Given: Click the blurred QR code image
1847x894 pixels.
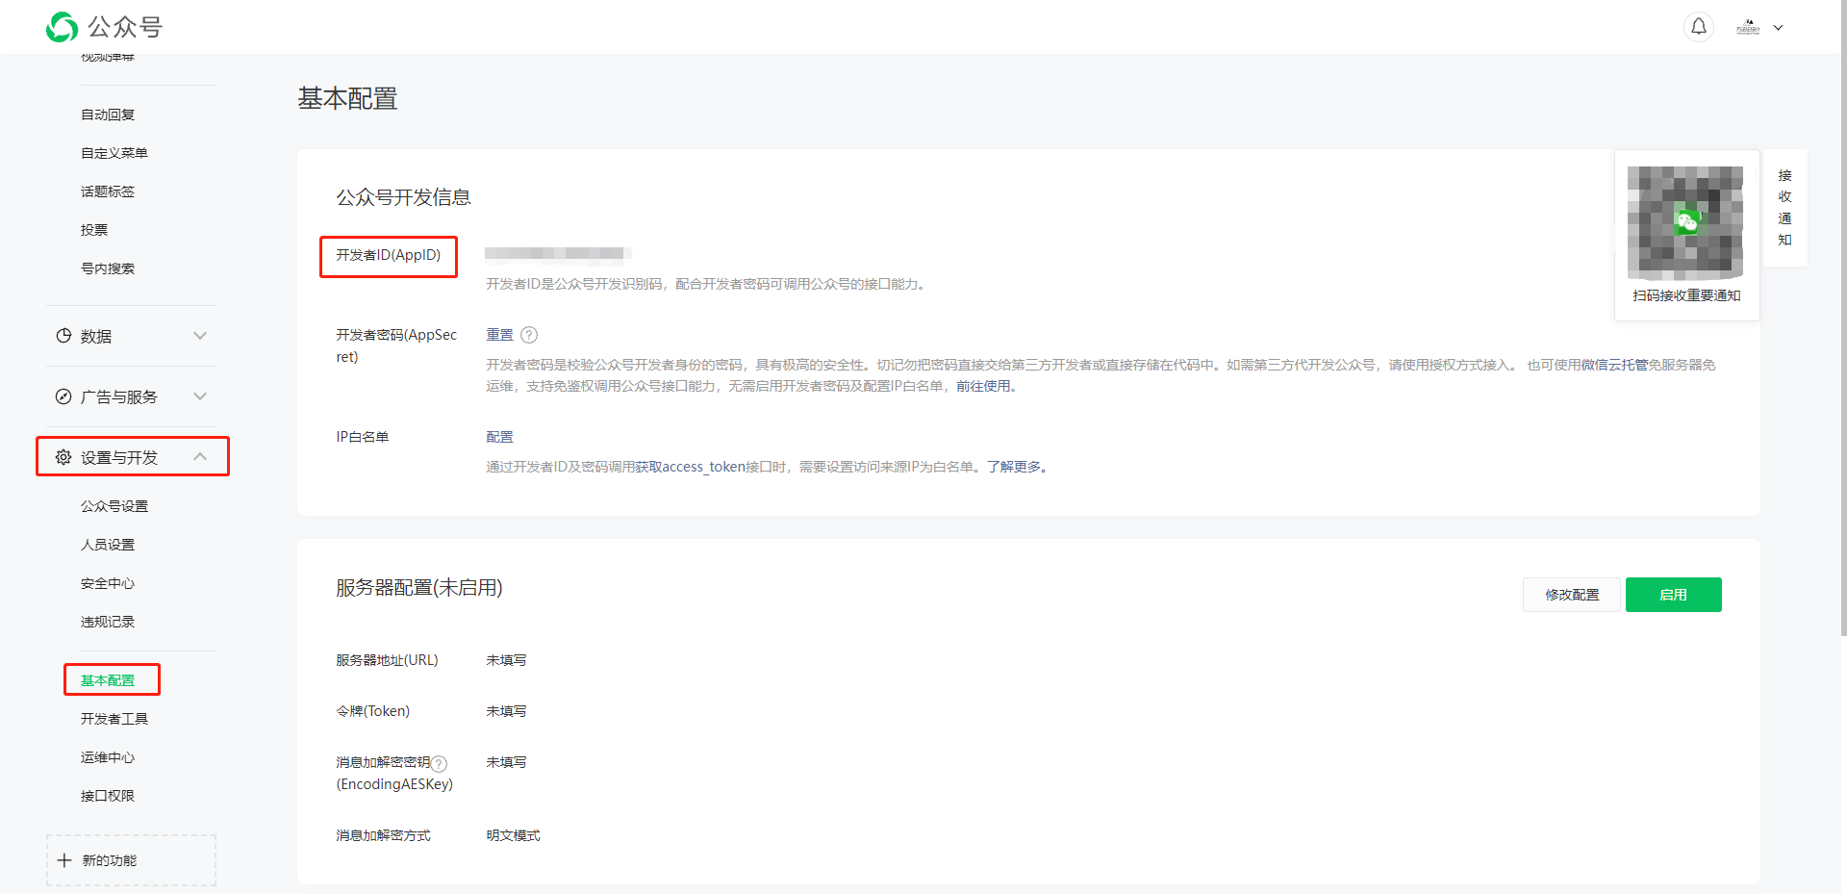Looking at the screenshot, I should (x=1685, y=222).
